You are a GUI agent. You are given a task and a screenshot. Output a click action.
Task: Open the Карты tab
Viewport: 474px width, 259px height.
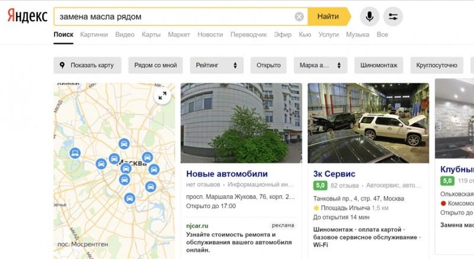(x=151, y=35)
